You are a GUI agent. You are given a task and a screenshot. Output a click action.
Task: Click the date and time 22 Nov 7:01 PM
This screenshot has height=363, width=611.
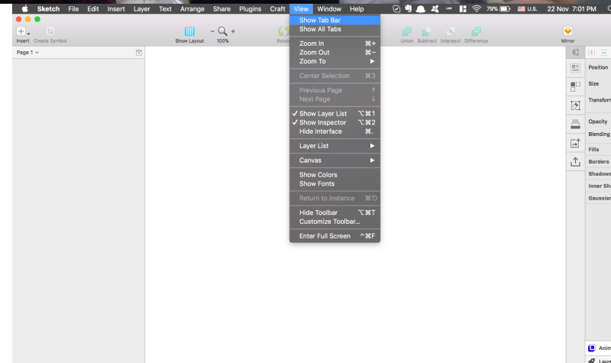(x=571, y=8)
